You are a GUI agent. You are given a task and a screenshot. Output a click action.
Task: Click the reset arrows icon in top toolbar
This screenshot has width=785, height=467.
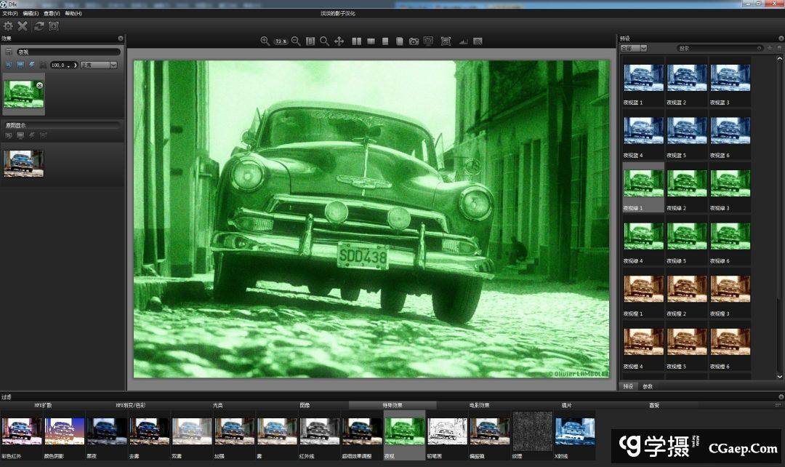[39, 26]
